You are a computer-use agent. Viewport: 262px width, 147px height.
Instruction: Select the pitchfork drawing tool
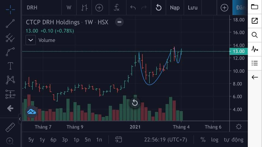pos(10,38)
